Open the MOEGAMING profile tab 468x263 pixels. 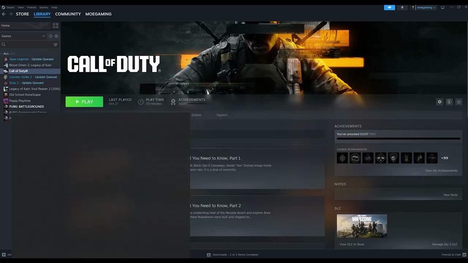coord(98,14)
